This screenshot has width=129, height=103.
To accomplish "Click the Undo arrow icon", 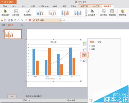I will [x=18, y=20].
